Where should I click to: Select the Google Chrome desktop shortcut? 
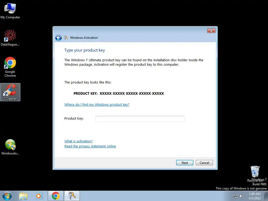click(10, 67)
